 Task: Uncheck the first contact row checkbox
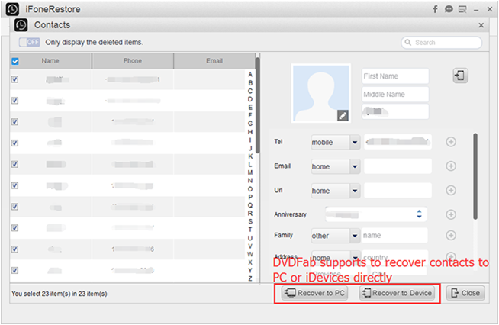[x=14, y=79]
